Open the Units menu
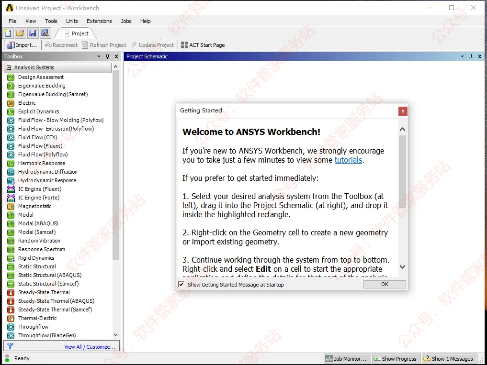This screenshot has height=365, width=487. 72,21
